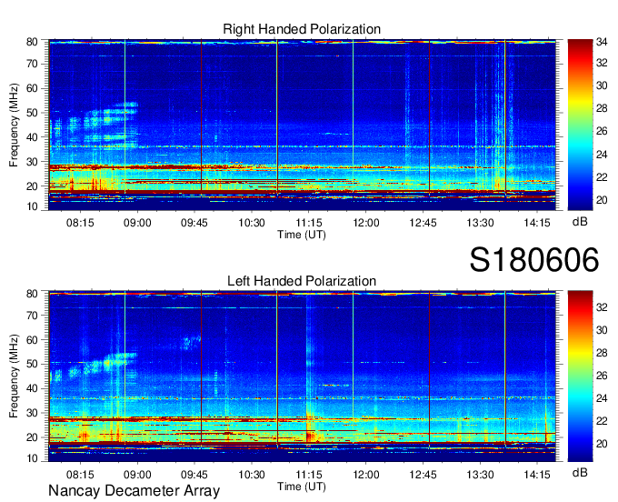Click the 32 value on the Right Handed color scale
The image size is (618, 502).
point(602,63)
